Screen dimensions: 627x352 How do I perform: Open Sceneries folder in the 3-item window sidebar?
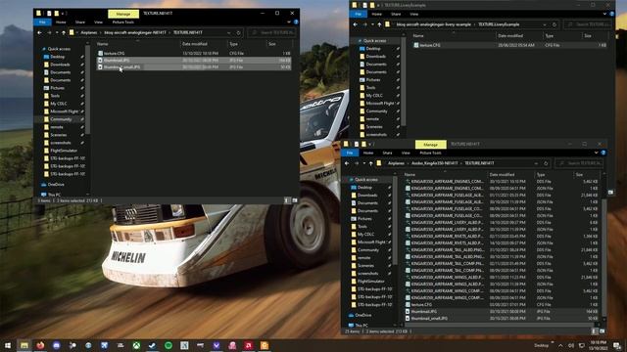[x=59, y=135]
